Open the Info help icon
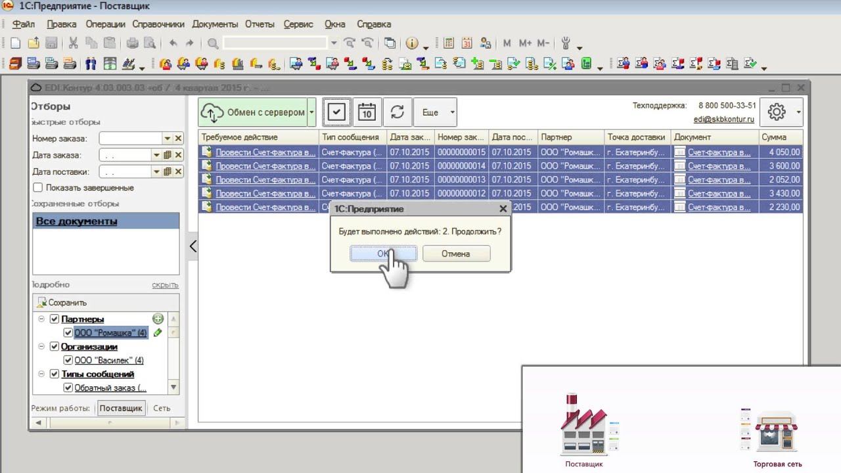The height and width of the screenshot is (473, 841). click(x=412, y=43)
